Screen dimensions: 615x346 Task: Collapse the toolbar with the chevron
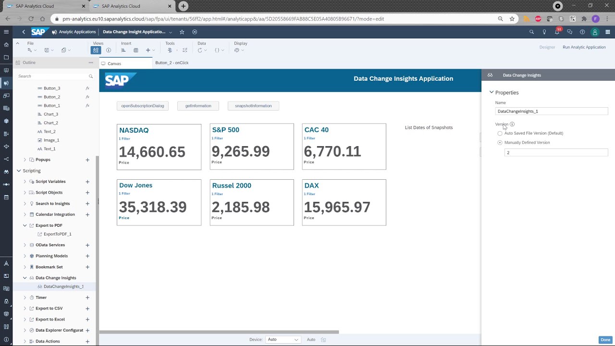point(17,43)
